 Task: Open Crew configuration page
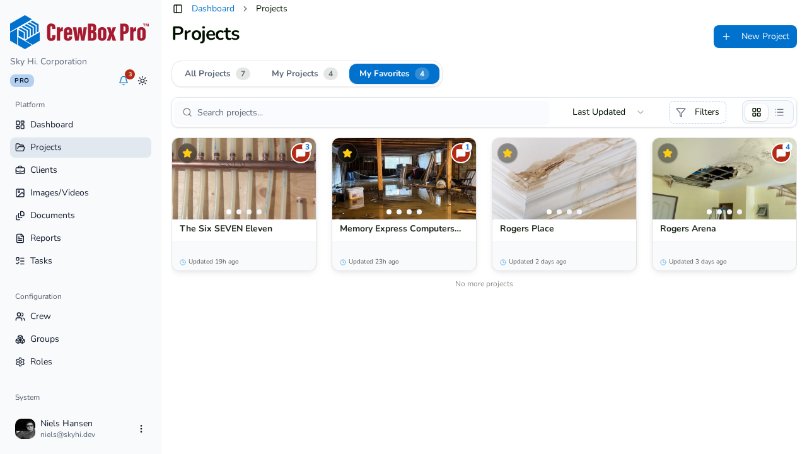(x=81, y=317)
